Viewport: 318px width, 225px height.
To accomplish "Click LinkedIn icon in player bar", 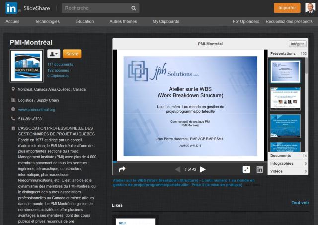I will point(259,169).
